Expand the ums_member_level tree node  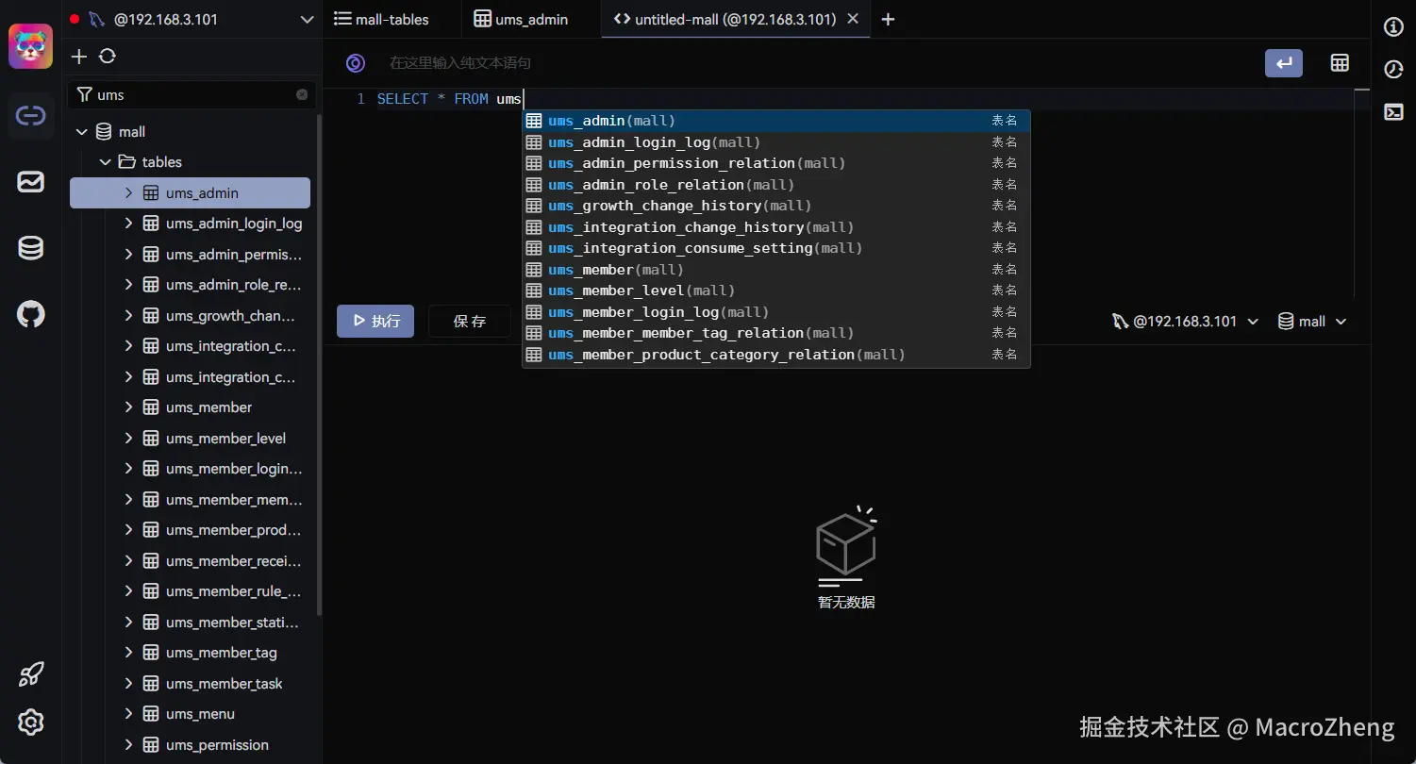(x=129, y=439)
